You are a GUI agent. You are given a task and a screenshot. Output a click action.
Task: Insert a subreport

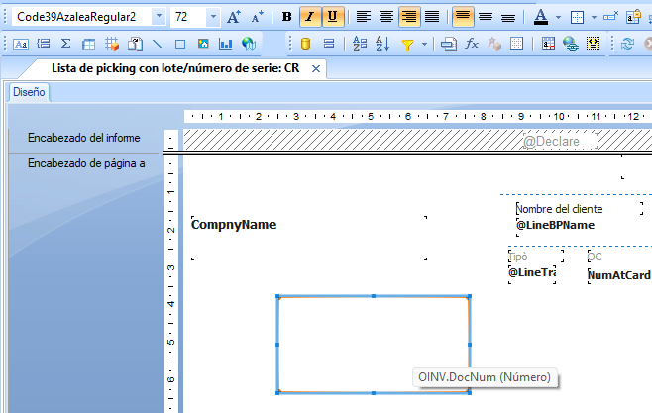[135, 44]
